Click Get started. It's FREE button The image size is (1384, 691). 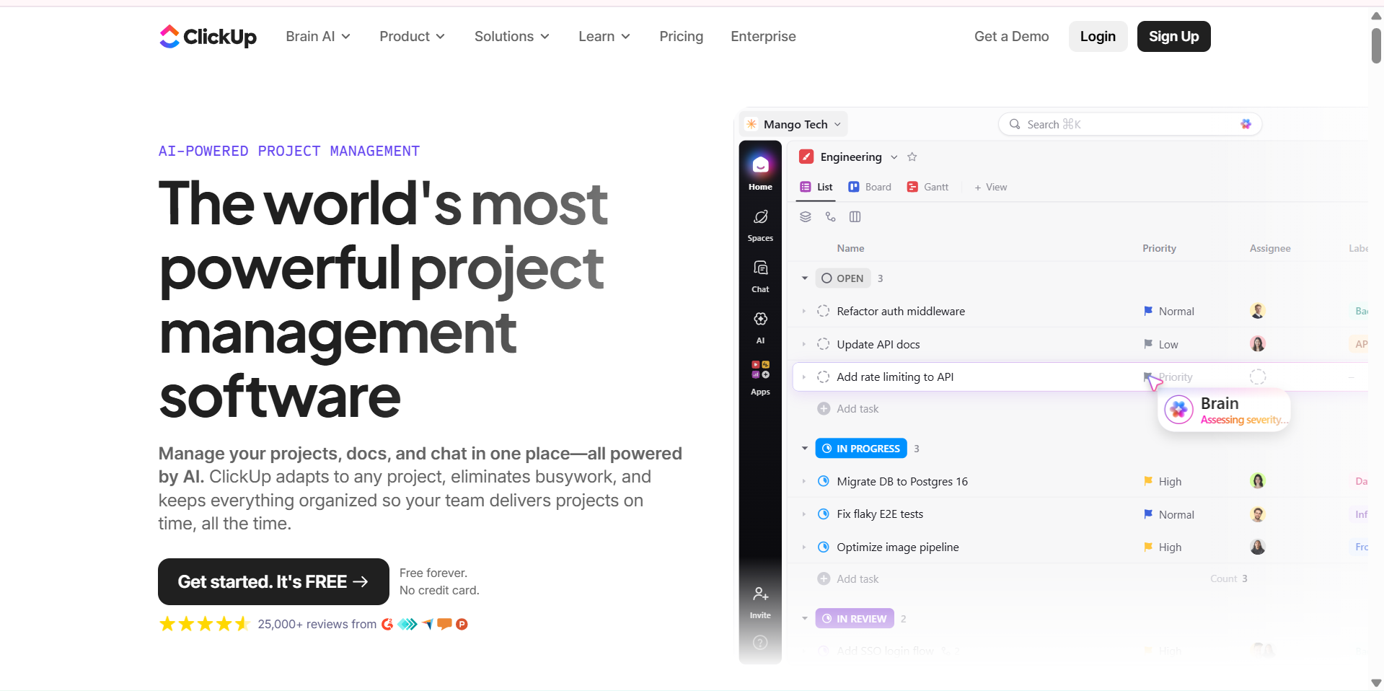point(273,582)
